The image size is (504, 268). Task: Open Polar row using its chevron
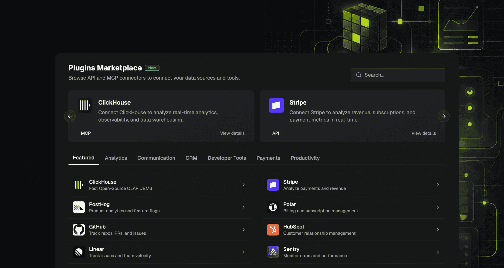[438, 207]
